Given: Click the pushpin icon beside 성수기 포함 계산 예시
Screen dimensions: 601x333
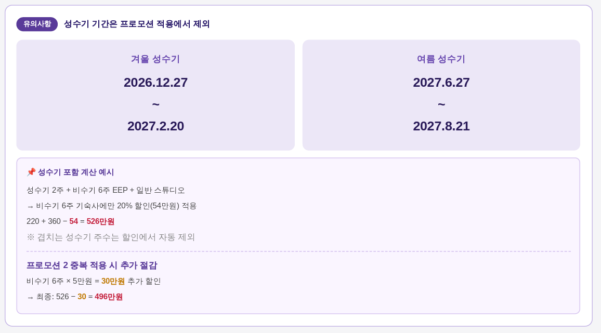Looking at the screenshot, I should pyautogui.click(x=31, y=172).
